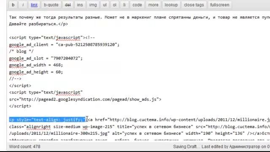Insert list item with li button
The height and width of the screenshot is (152, 270).
tap(124, 5)
